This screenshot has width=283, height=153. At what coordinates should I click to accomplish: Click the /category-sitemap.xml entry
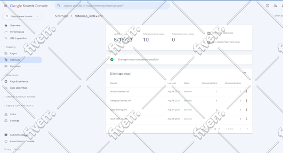click(120, 101)
